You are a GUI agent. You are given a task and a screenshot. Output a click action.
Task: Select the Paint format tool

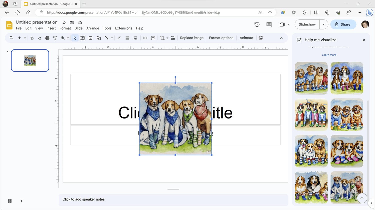click(x=55, y=38)
